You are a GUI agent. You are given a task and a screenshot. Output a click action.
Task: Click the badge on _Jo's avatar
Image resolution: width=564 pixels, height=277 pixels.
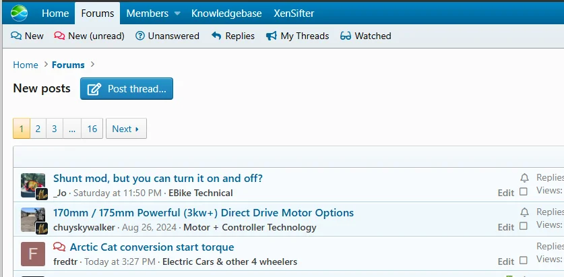click(x=41, y=194)
